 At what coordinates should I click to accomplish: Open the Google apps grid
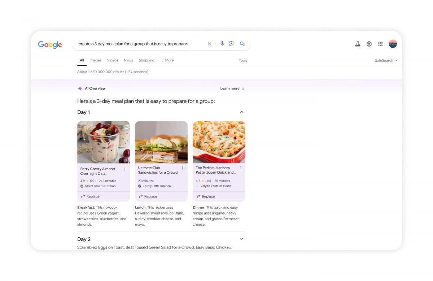[380, 44]
